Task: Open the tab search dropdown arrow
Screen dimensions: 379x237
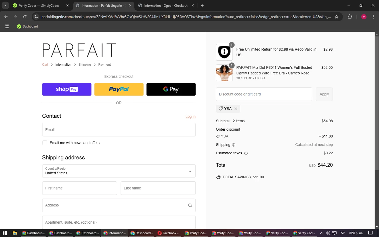Action: pos(5,5)
